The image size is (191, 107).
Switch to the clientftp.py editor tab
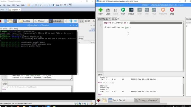click(103, 19)
